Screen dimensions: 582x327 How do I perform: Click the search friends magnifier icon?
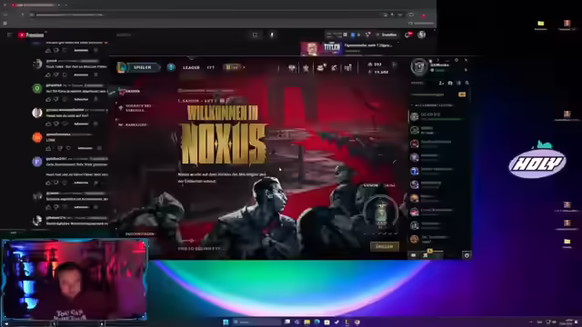point(467,83)
